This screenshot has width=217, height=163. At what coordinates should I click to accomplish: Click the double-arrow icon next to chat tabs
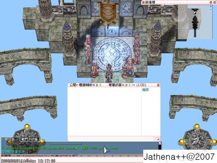coord(41,139)
